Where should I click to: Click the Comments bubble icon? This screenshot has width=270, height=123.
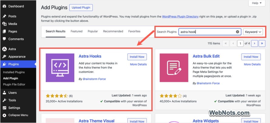click(x=5, y=39)
